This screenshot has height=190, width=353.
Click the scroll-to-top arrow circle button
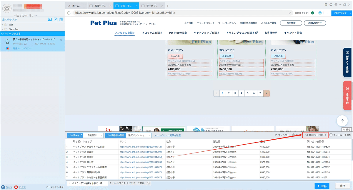coord(342,121)
